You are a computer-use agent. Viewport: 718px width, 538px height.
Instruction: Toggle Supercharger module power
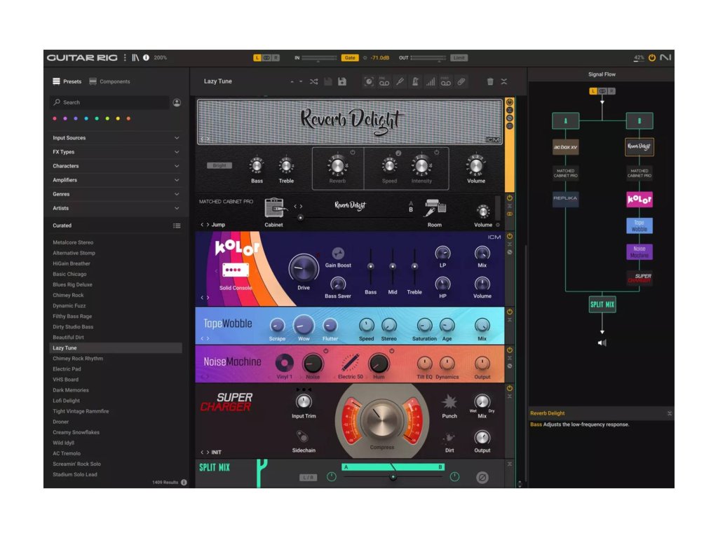click(x=510, y=388)
